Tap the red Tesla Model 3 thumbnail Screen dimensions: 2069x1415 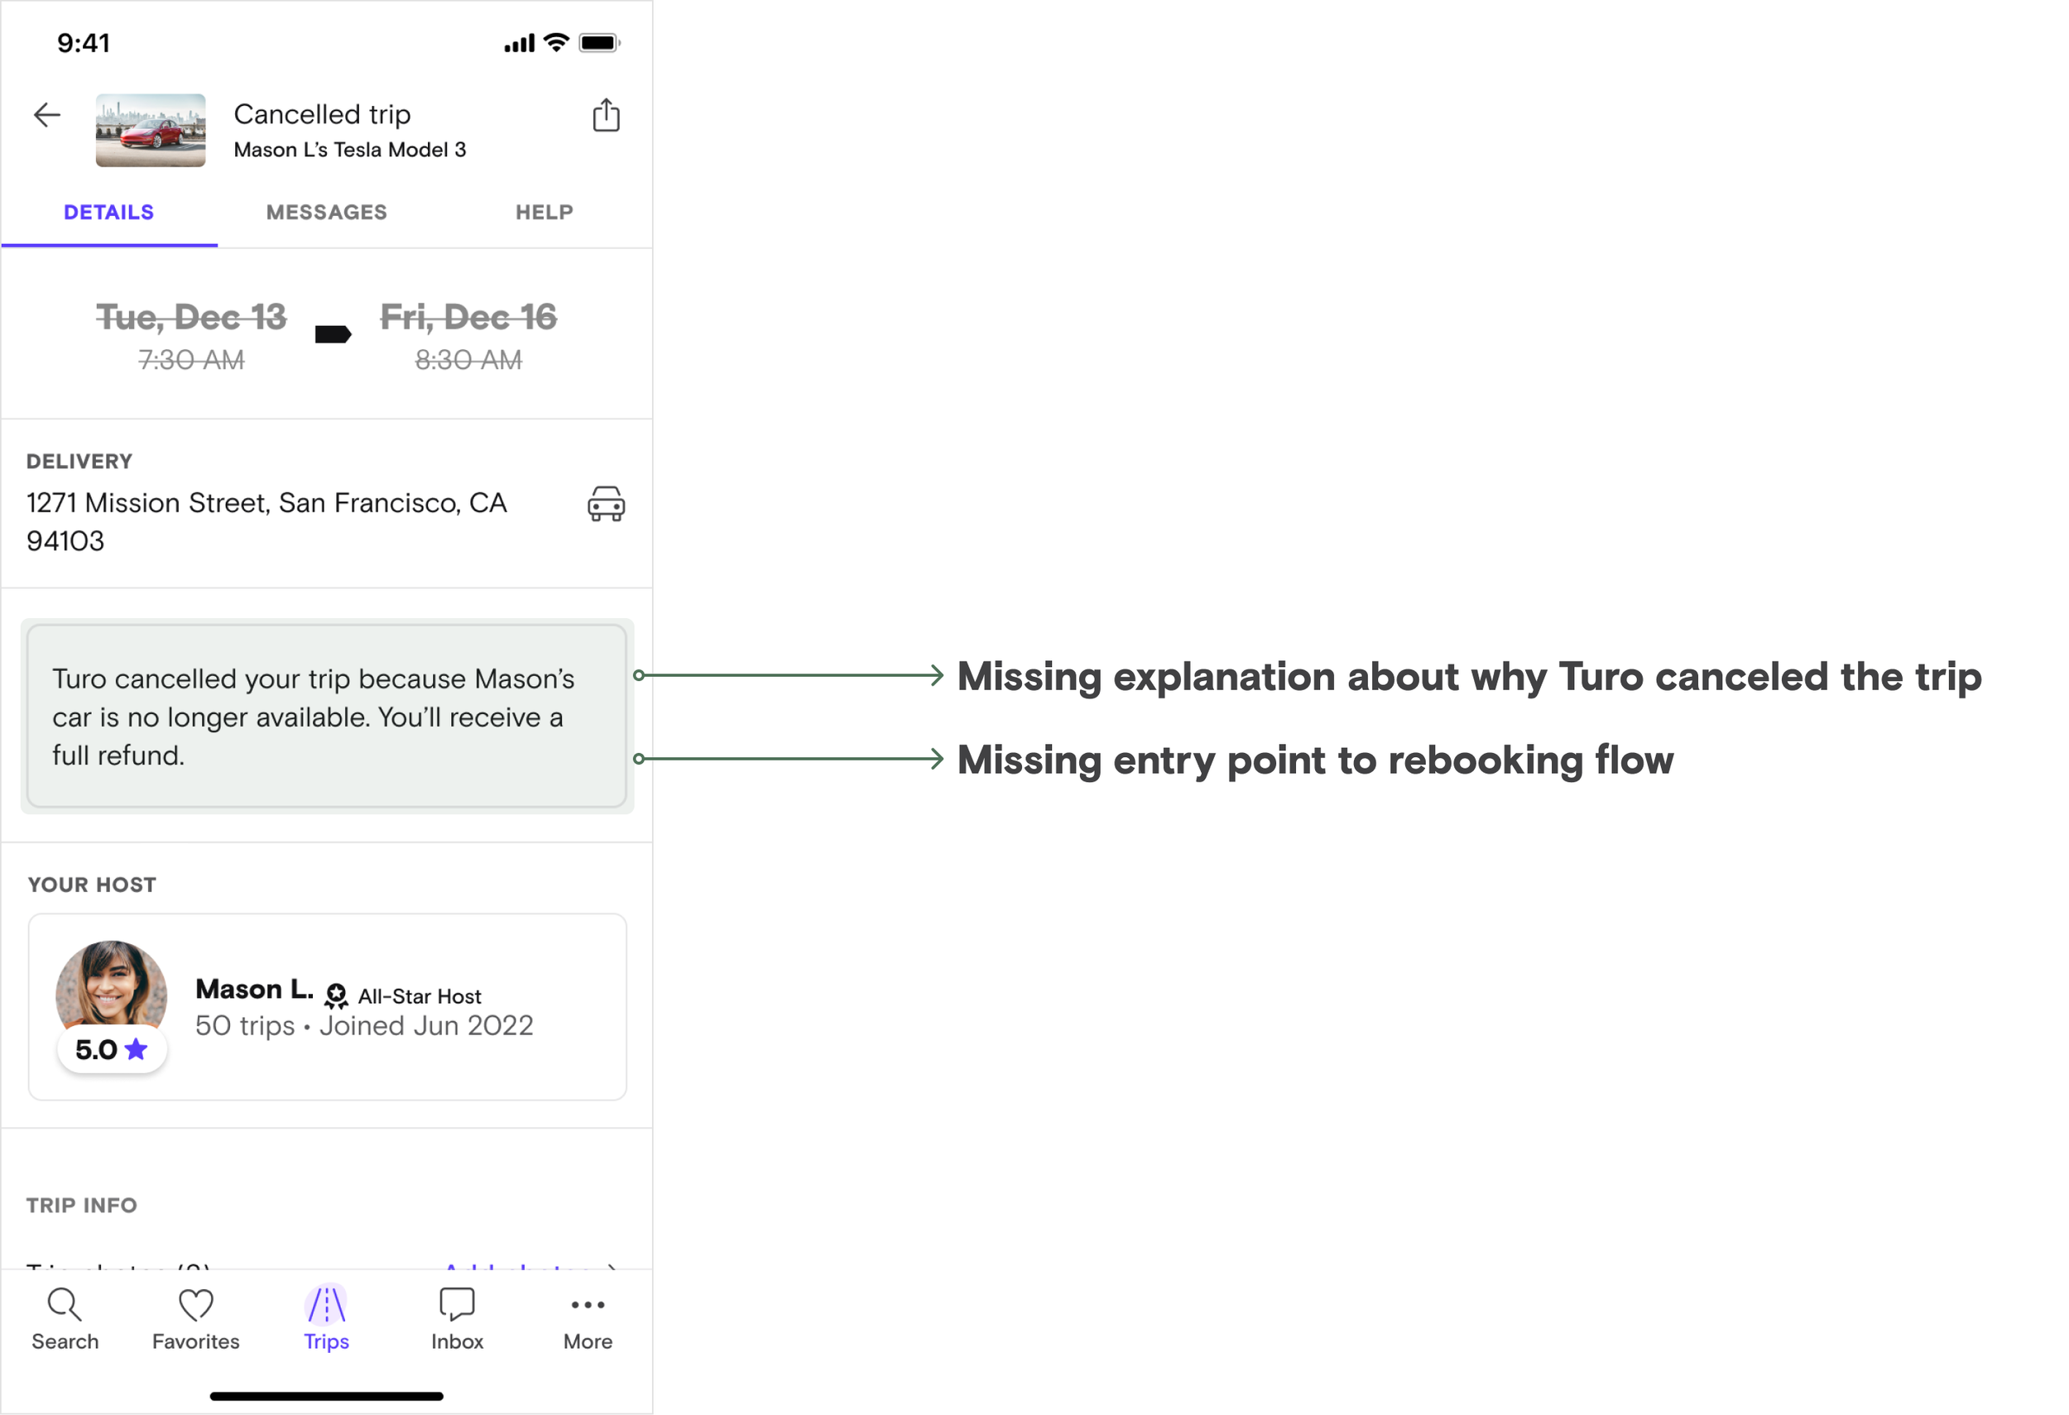tap(151, 131)
